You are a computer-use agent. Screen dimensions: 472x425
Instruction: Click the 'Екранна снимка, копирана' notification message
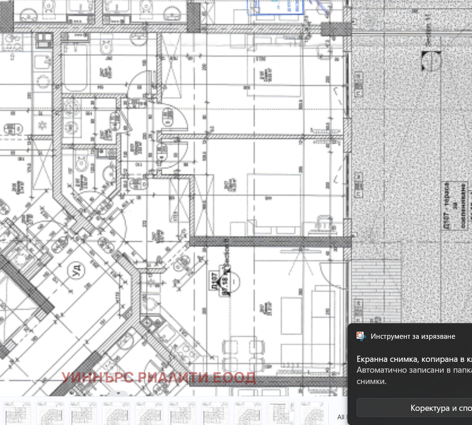(414, 359)
